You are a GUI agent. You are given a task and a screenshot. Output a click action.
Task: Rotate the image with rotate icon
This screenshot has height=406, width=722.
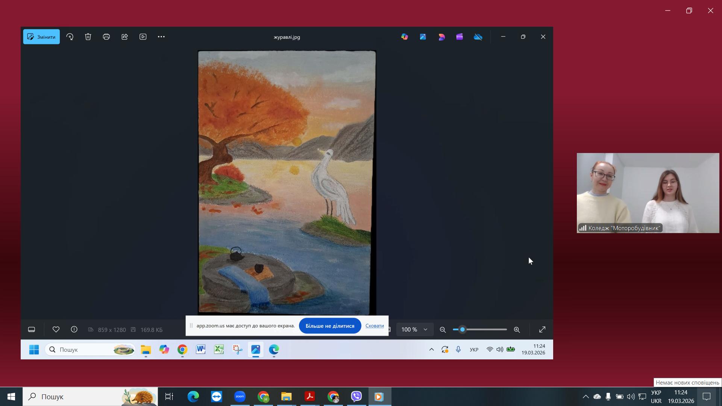(70, 37)
